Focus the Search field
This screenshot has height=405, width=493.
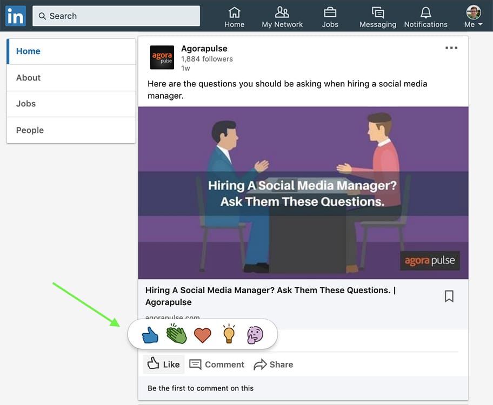pyautogui.click(x=116, y=16)
